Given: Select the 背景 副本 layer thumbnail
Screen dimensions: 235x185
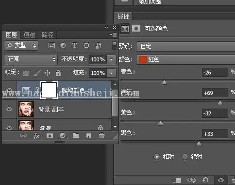Looking at the screenshot, I should click(26, 109).
